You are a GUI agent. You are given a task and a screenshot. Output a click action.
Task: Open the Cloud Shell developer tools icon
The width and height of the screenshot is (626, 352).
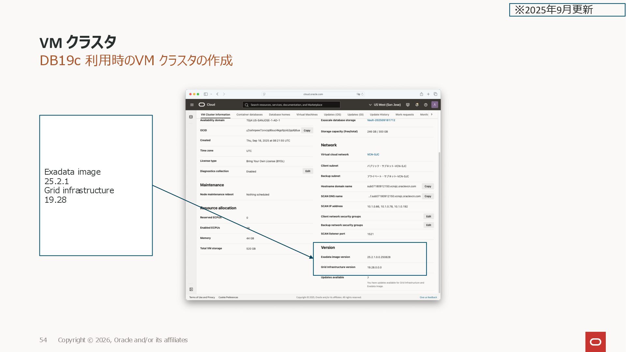tap(408, 105)
